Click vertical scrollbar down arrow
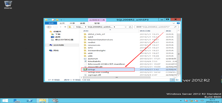 pos(179,75)
